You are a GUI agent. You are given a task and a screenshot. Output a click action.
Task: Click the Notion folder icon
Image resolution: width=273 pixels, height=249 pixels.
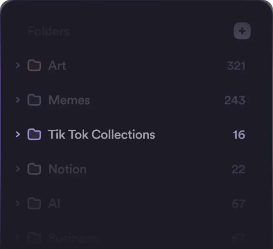(34, 169)
